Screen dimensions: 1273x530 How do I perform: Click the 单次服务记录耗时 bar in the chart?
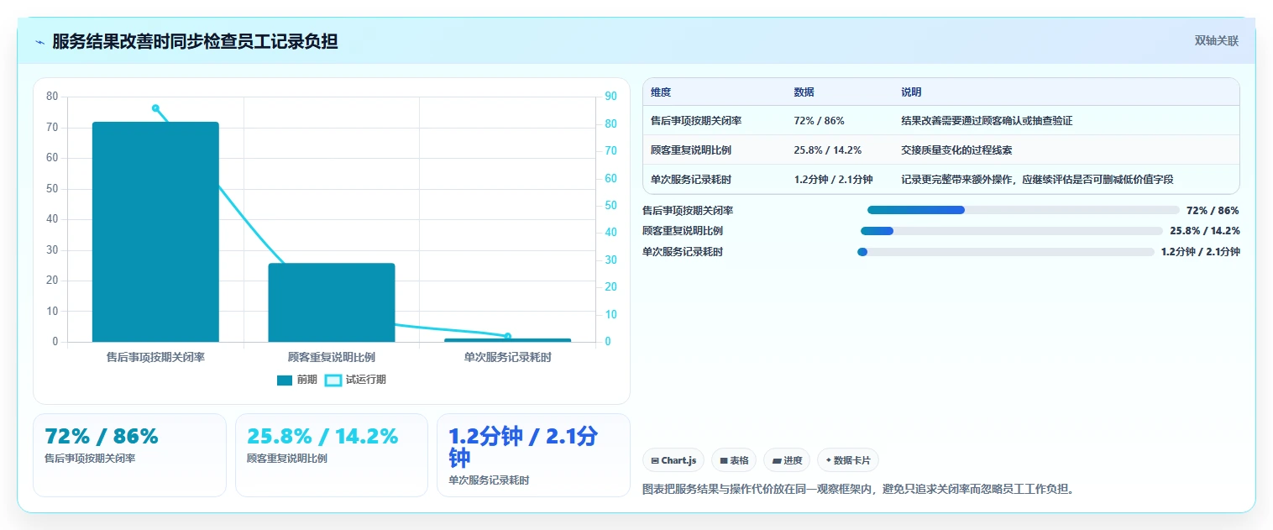tap(508, 340)
